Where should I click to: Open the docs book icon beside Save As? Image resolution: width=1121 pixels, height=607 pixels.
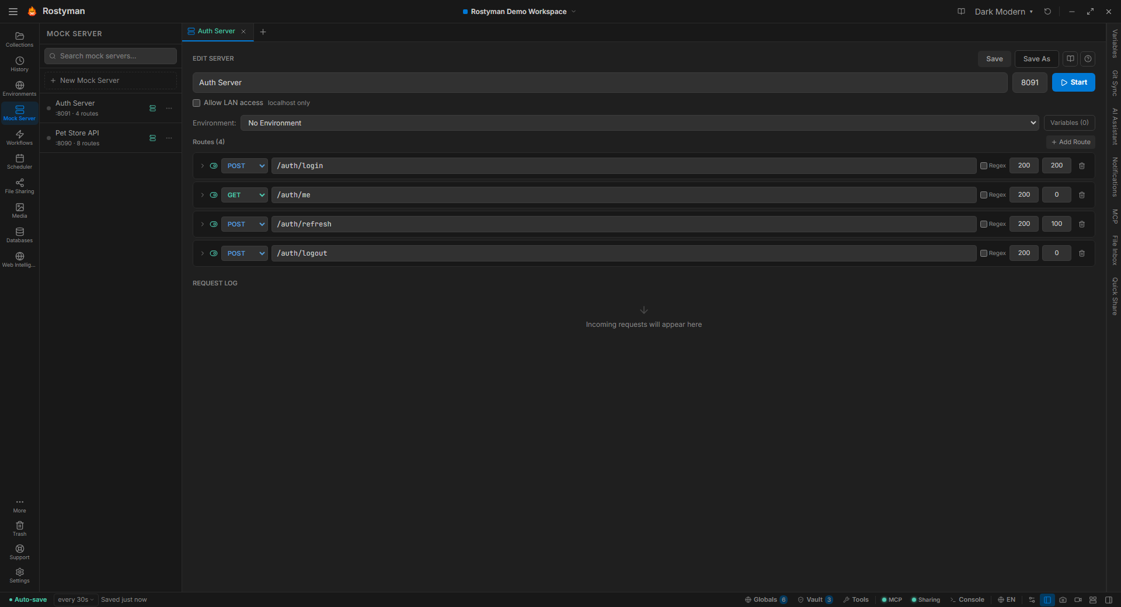[x=1070, y=58]
